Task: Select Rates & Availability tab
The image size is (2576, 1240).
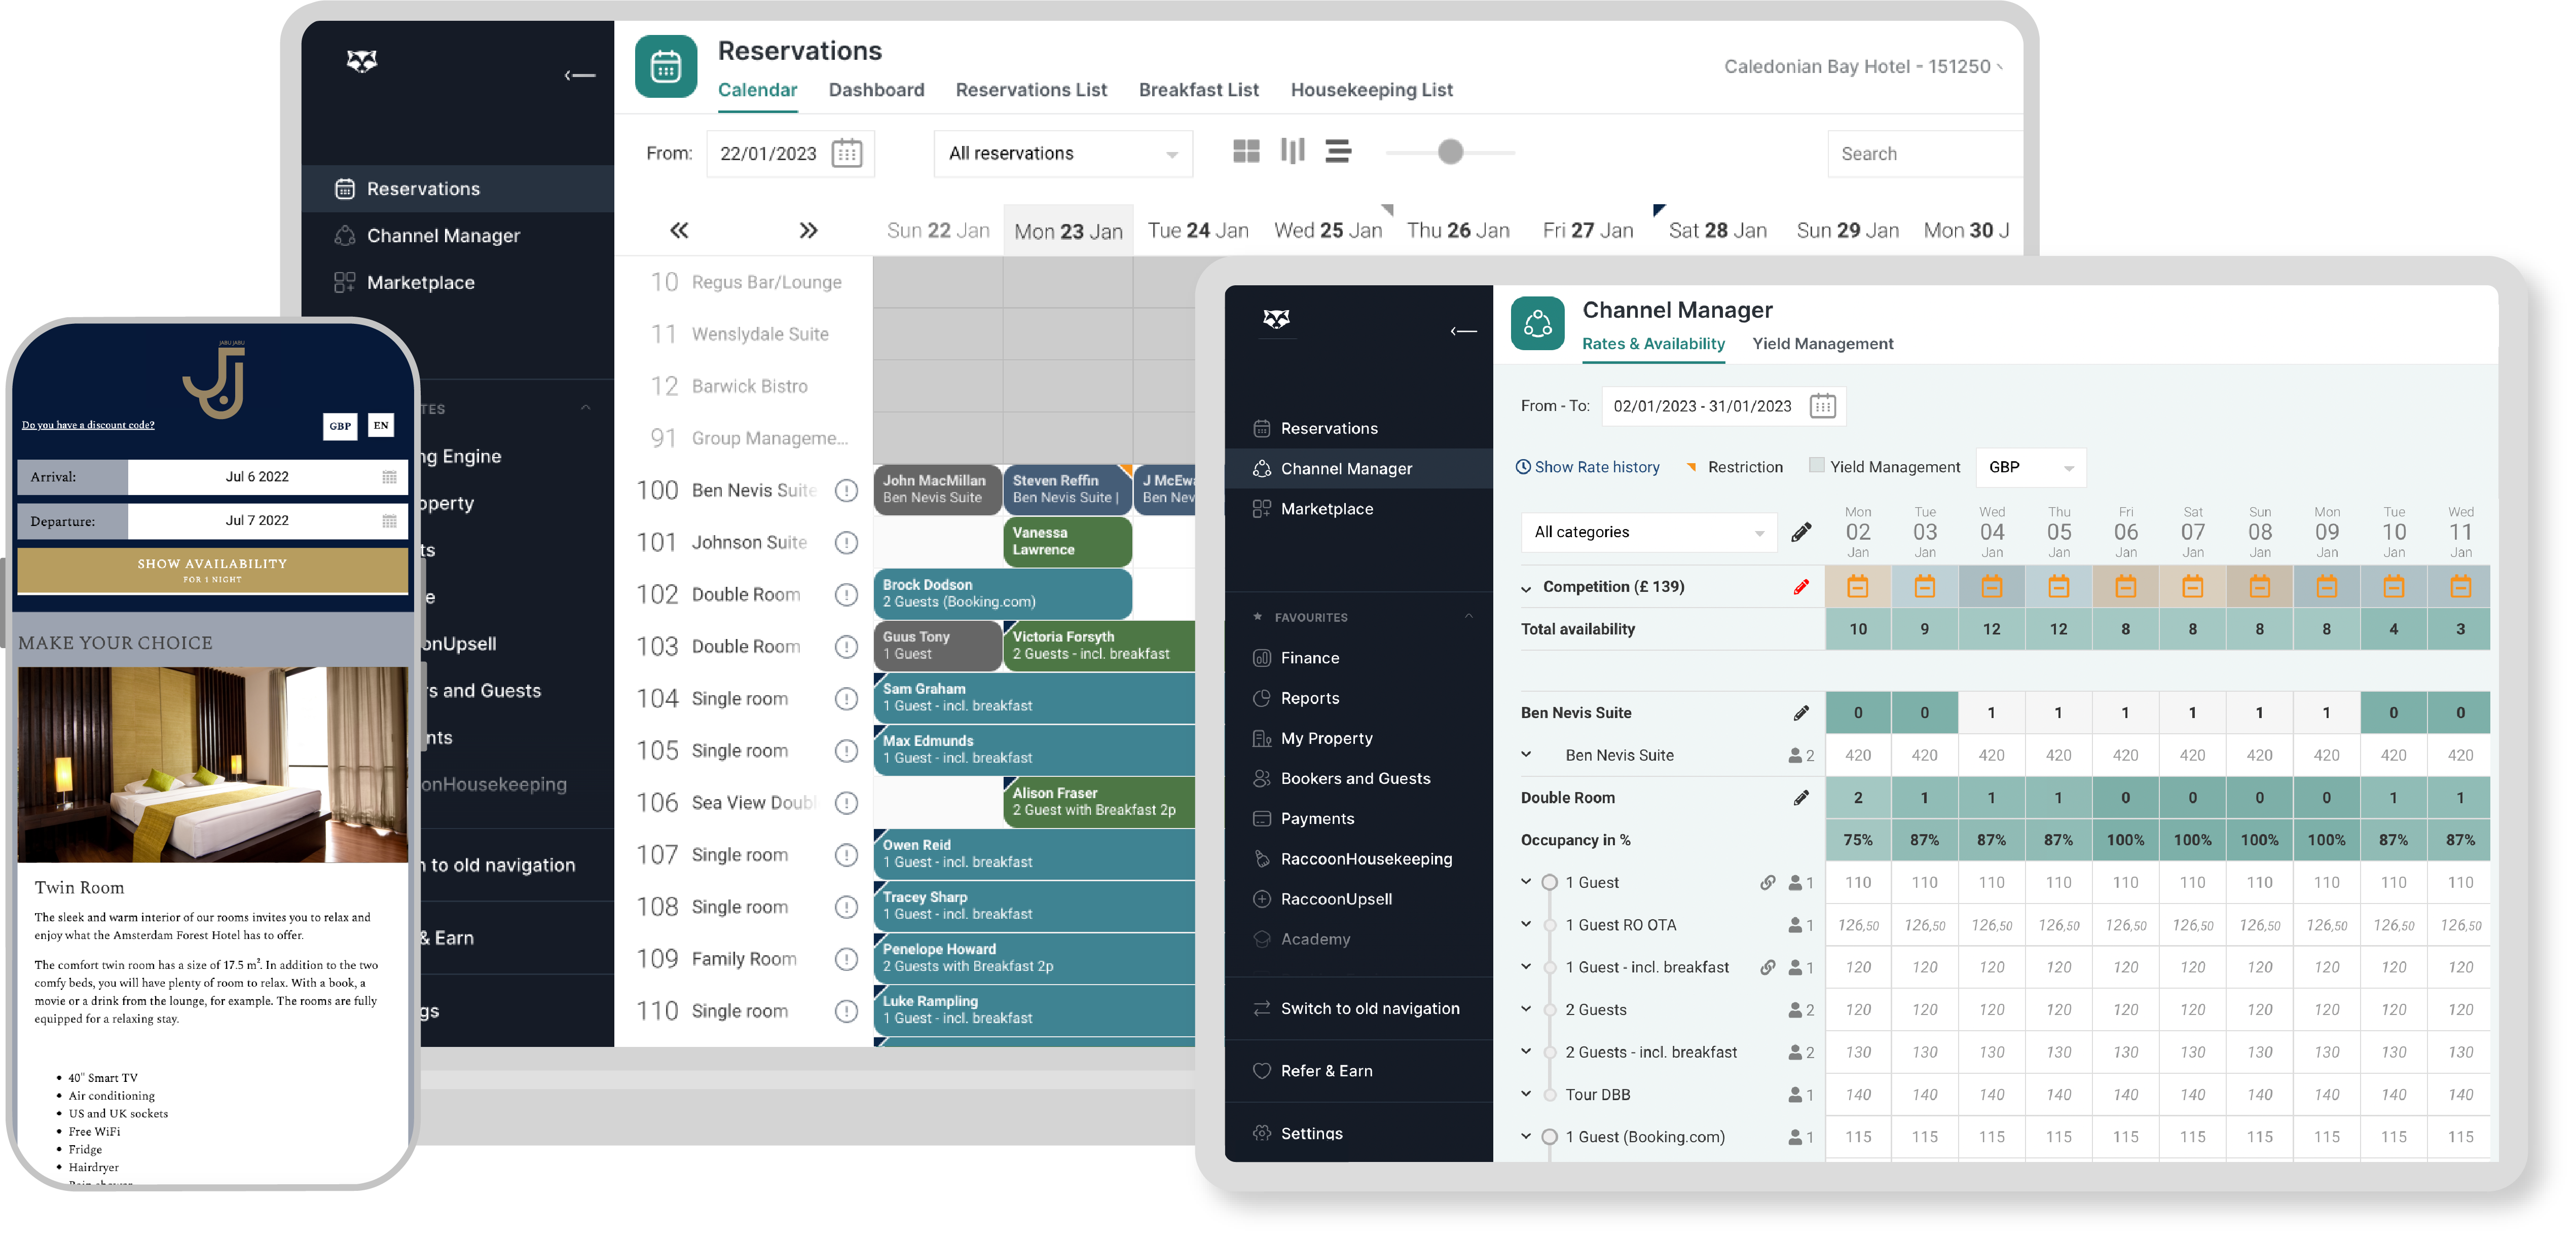Action: 1653,343
